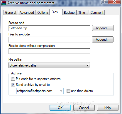Enable Put each file to separate archive
Image resolution: width=122 pixels, height=114 pixels.
pos(13,79)
